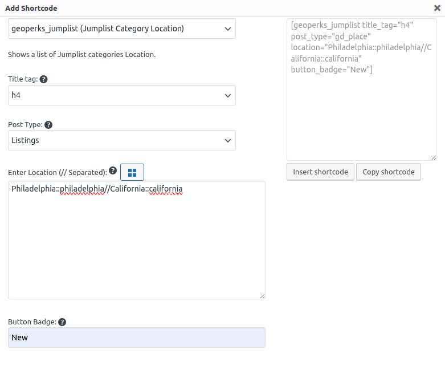Screen dimensions: 445x366
Task: Click inside the Enter Location textarea
Action: (x=137, y=245)
